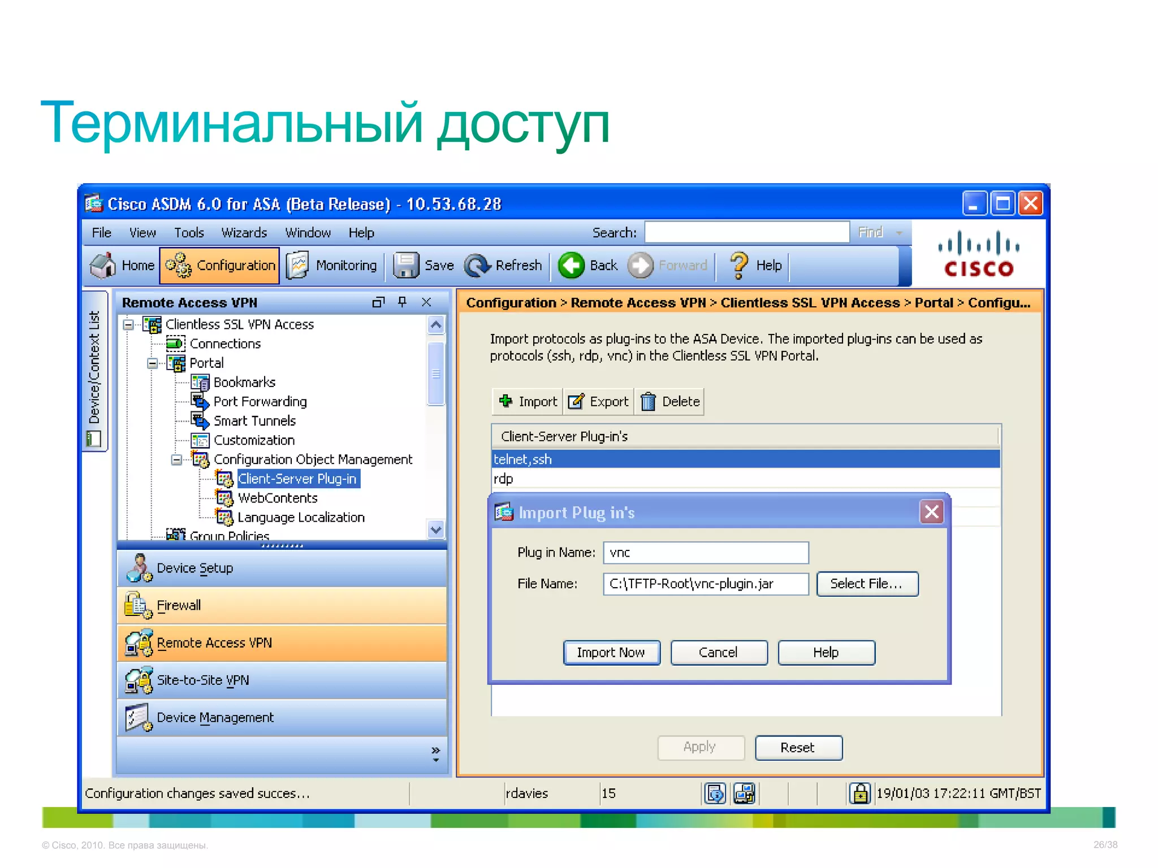
Task: Open the View menu
Action: tap(142, 233)
